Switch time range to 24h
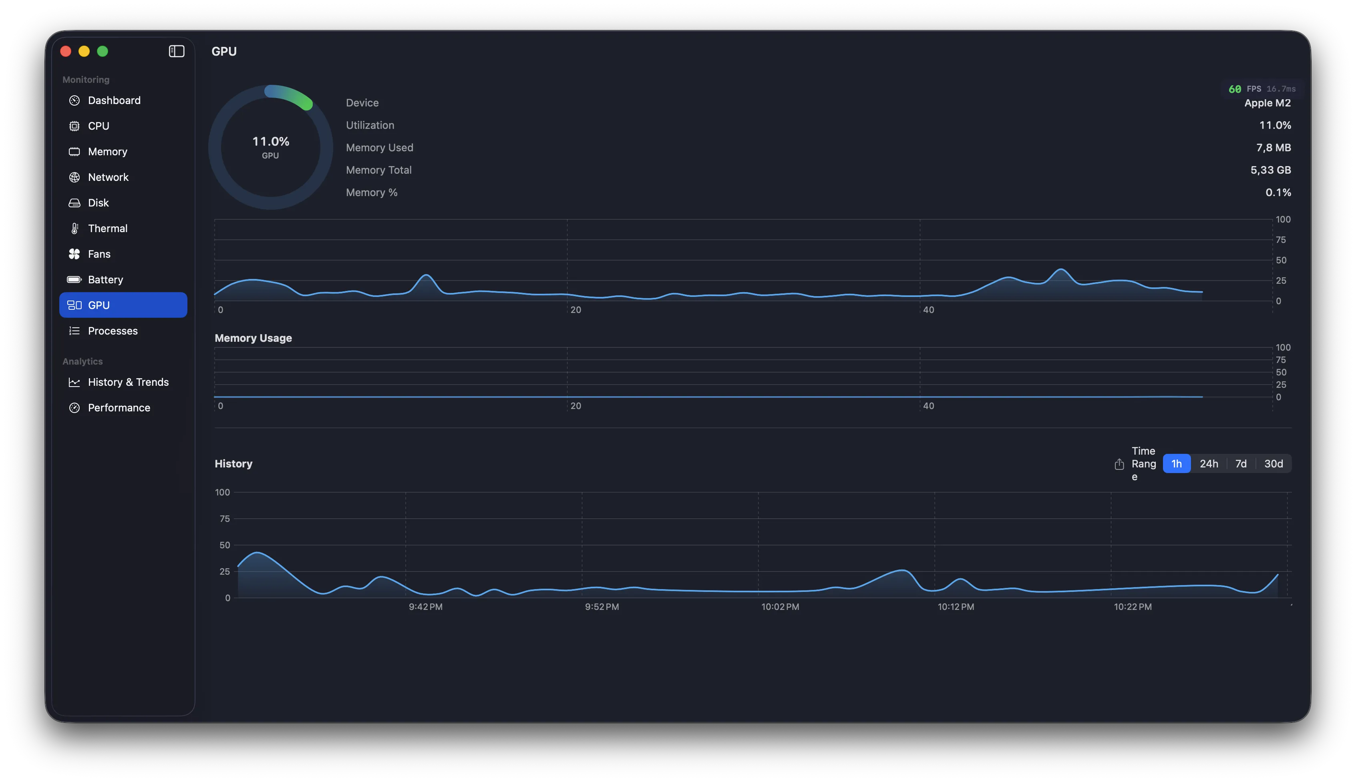1356x782 pixels. (x=1210, y=463)
